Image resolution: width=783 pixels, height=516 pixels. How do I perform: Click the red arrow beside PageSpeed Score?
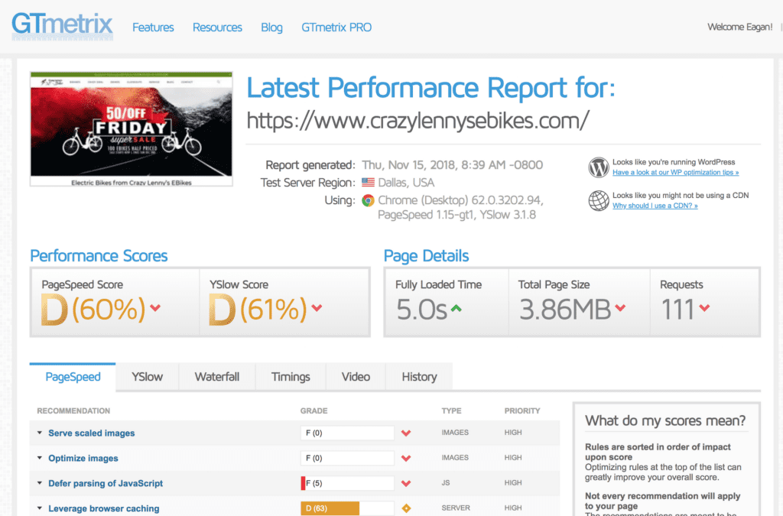(x=155, y=308)
